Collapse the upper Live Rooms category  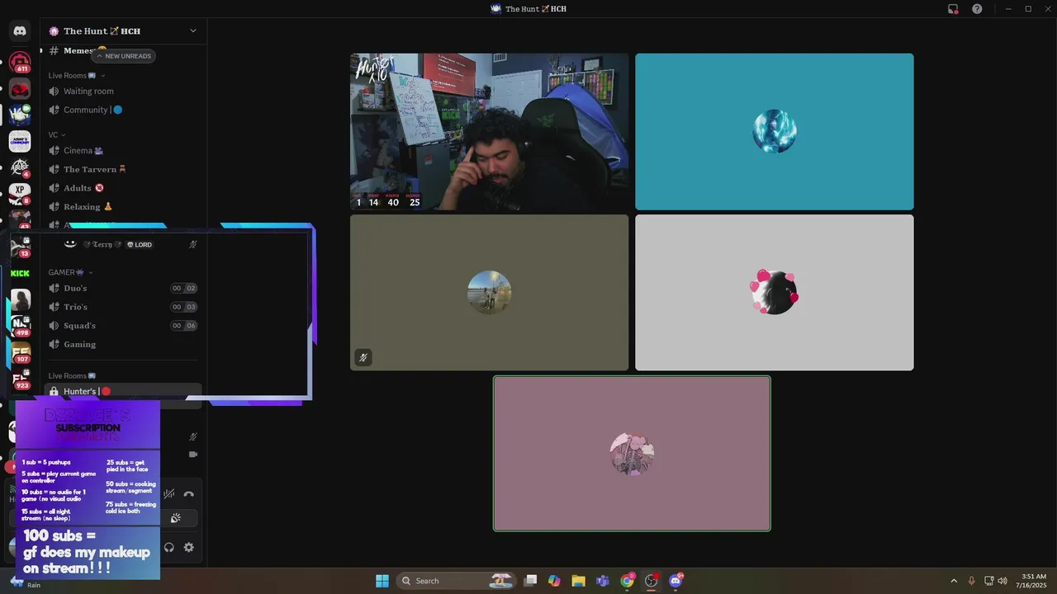(77, 75)
